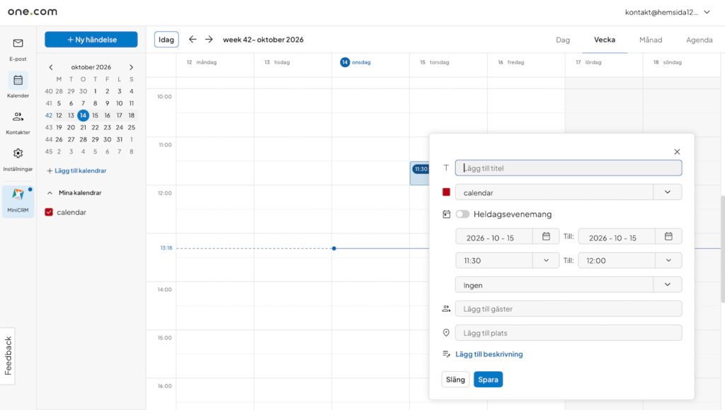Click Lägg till beskrivning link
Screen dimensions: 725x410
[489, 354]
